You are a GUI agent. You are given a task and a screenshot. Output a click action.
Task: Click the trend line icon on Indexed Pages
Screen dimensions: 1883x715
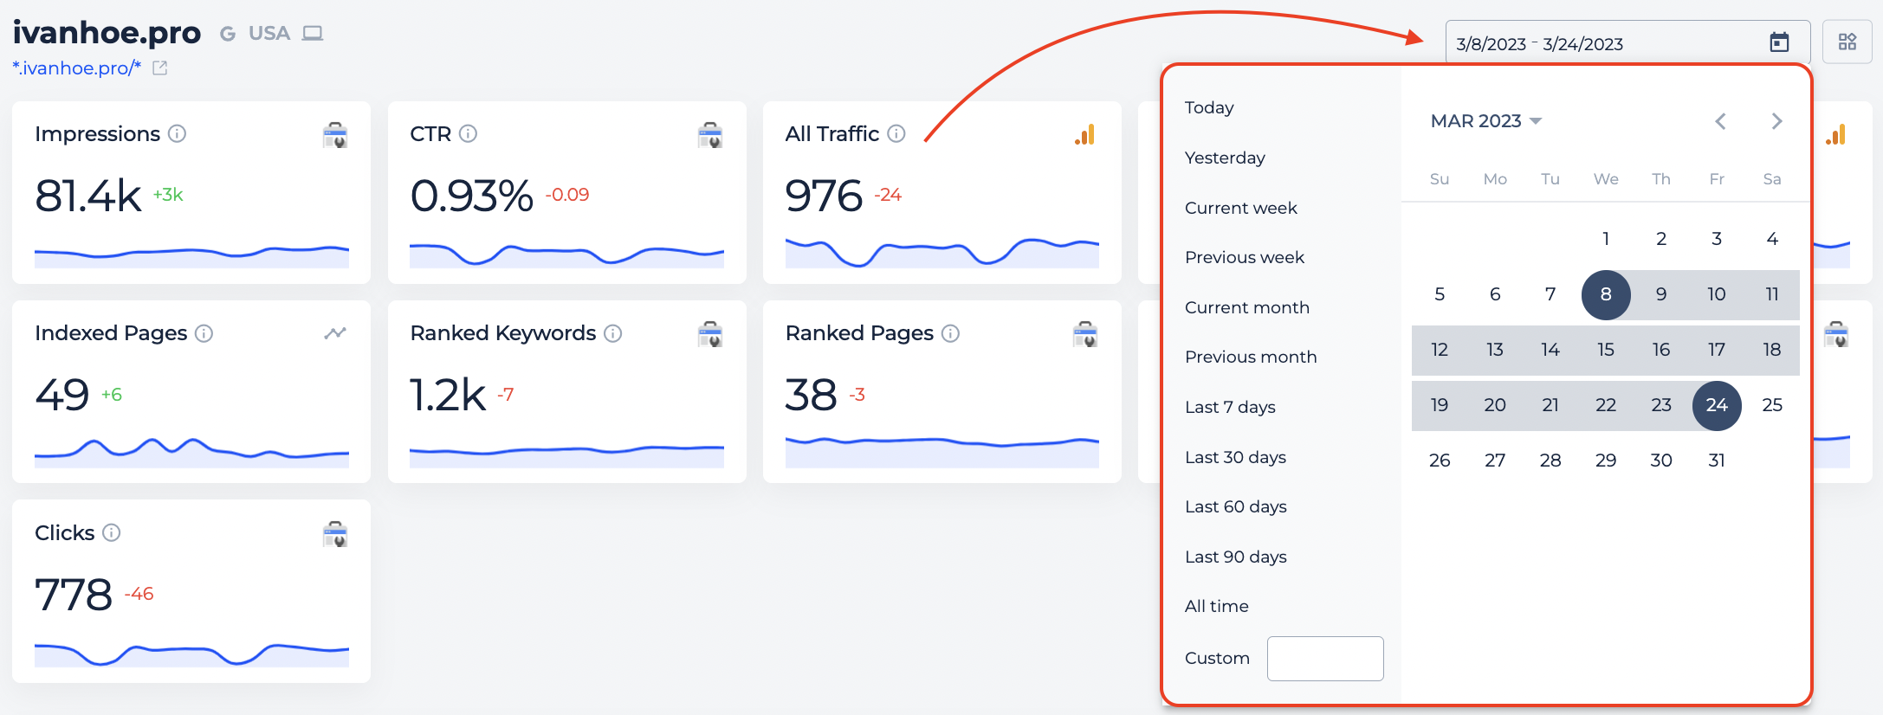coord(335,333)
